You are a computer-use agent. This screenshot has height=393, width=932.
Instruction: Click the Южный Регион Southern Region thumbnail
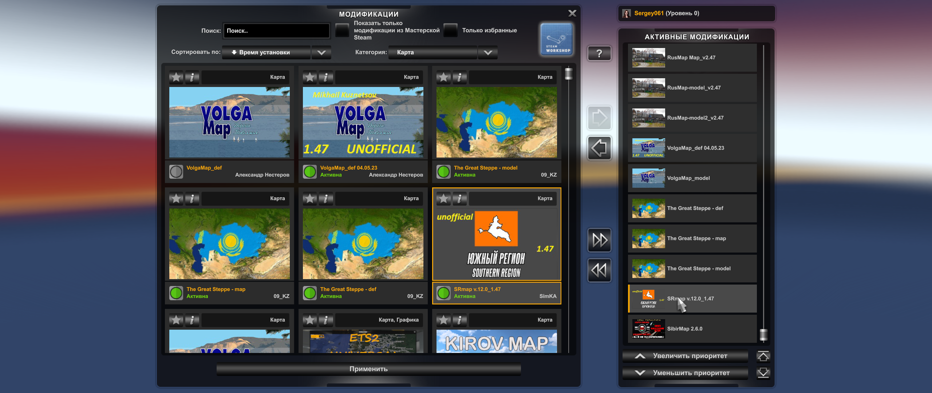(497, 244)
